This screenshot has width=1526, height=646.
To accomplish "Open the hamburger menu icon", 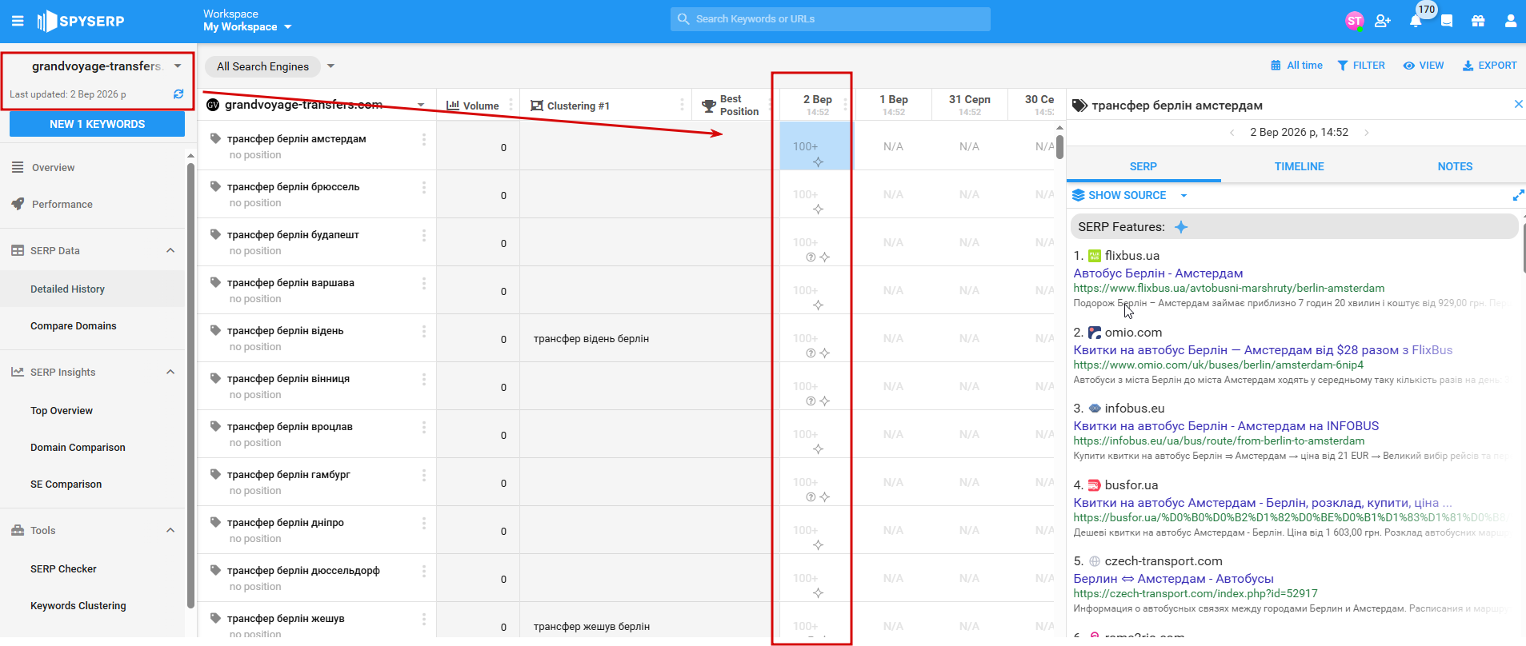I will click(18, 21).
